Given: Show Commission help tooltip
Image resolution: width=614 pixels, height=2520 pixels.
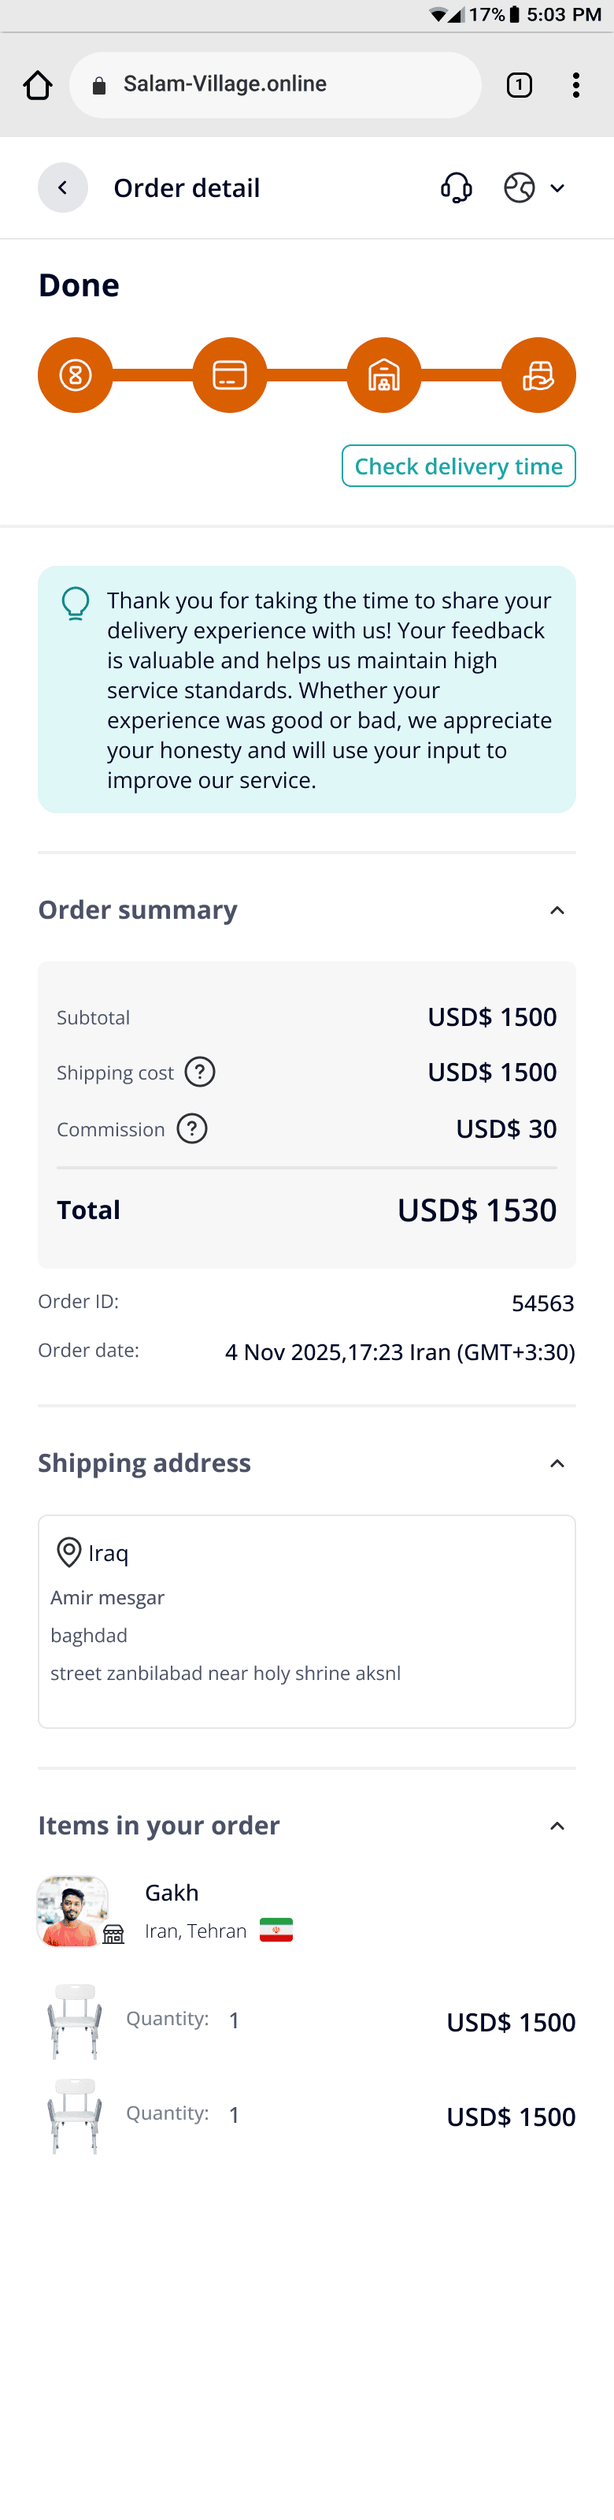Looking at the screenshot, I should pyautogui.click(x=191, y=1129).
